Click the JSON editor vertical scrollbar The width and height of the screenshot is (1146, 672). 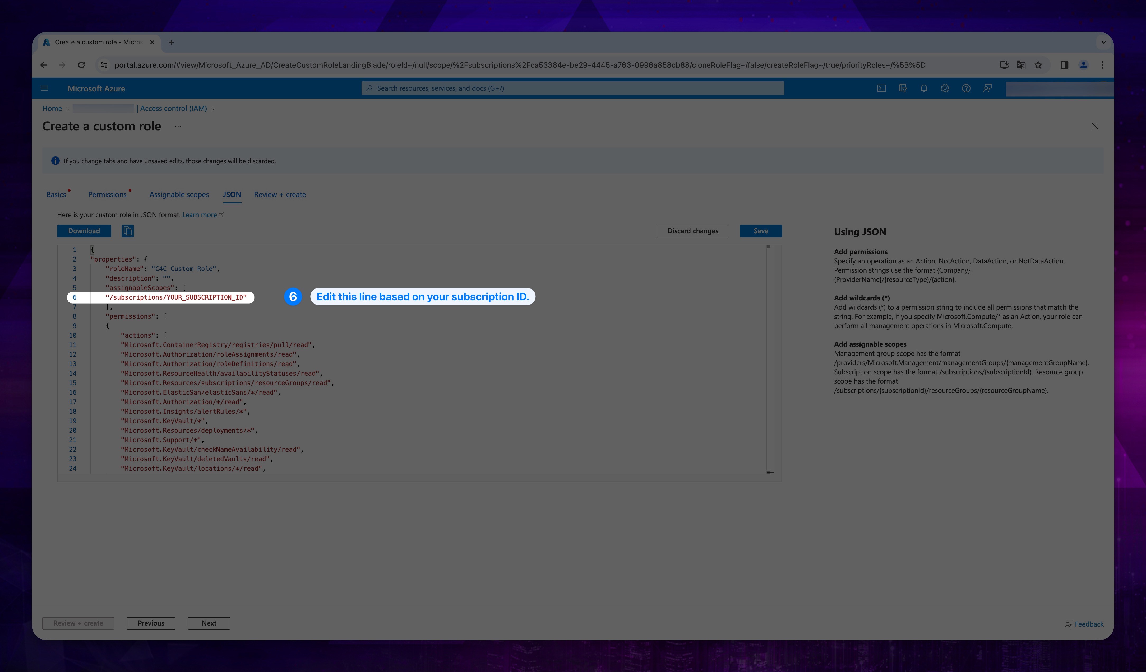click(770, 359)
